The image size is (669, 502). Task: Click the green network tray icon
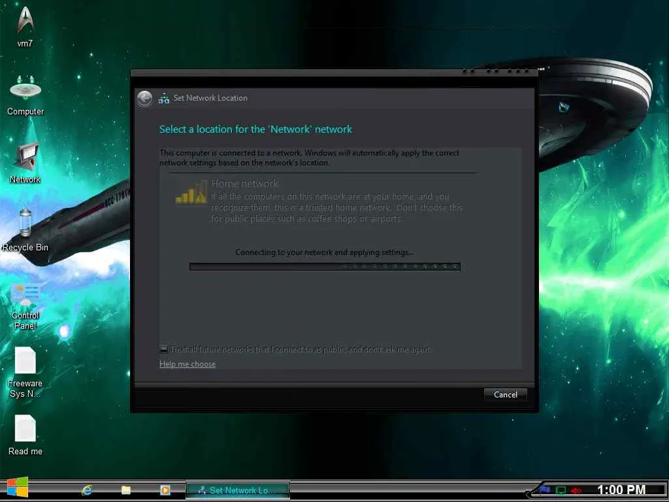click(x=561, y=490)
